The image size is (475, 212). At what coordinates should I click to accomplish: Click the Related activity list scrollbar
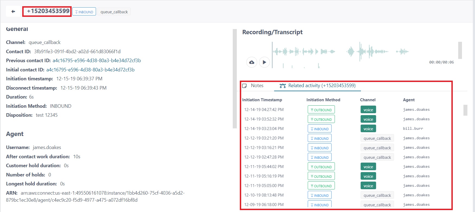point(465,110)
